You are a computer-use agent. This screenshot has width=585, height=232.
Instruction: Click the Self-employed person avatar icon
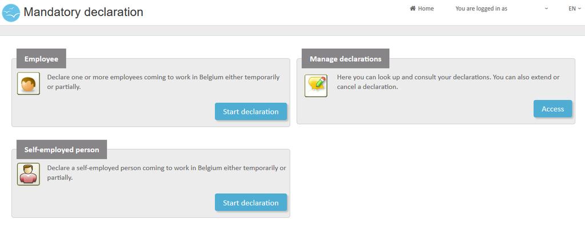pyautogui.click(x=29, y=174)
